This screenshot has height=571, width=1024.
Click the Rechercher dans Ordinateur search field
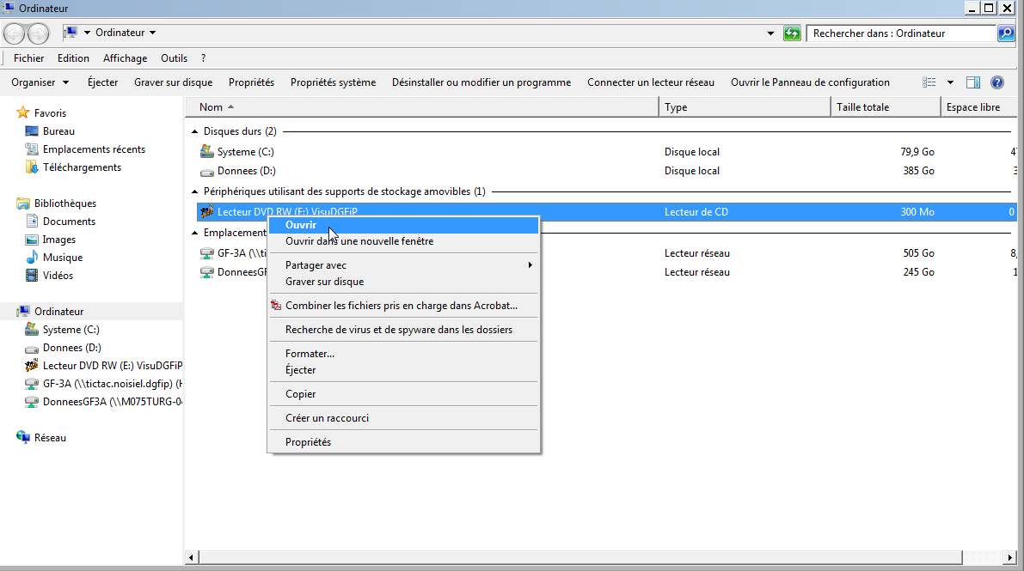[901, 33]
